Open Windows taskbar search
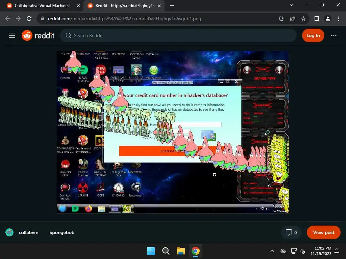346x259 pixels. click(166, 251)
